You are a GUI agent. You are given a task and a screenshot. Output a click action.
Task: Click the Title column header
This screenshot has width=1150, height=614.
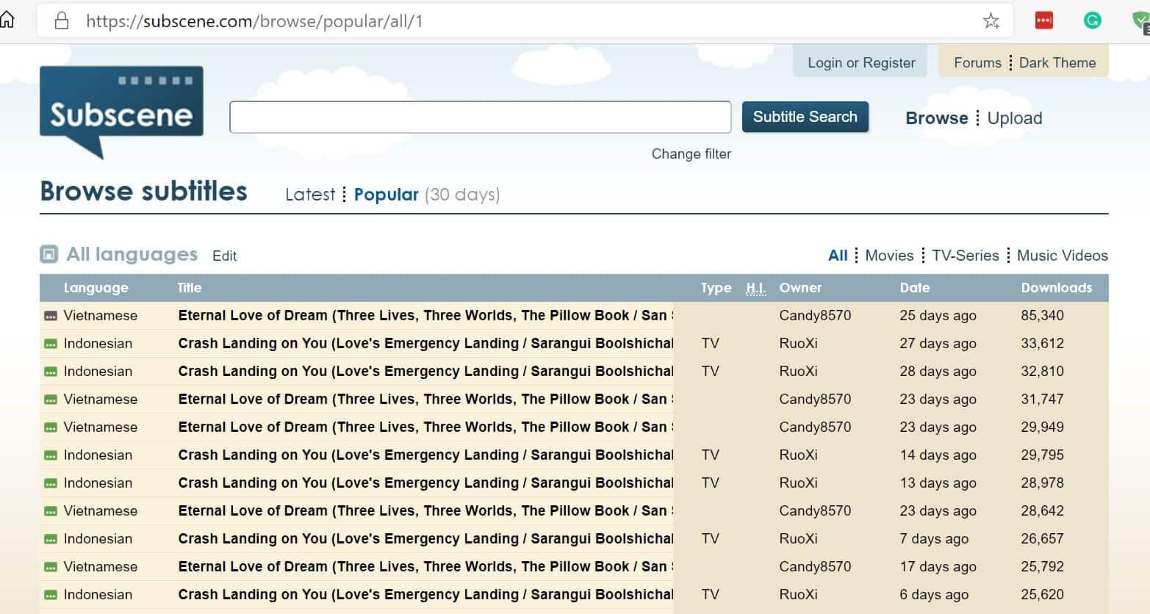point(189,288)
